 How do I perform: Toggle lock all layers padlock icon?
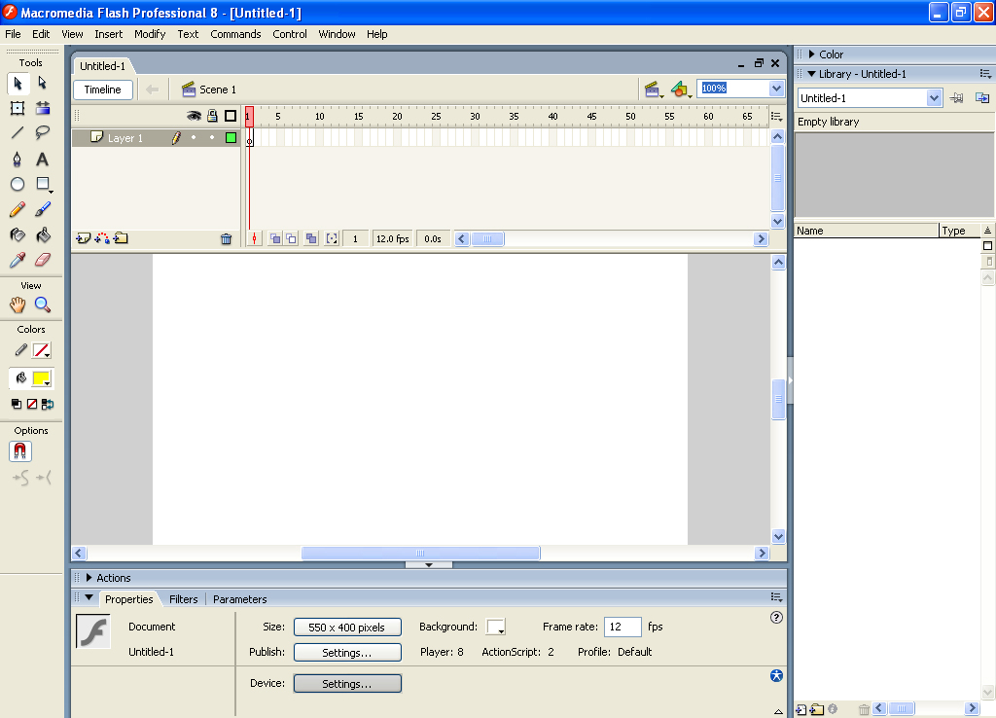click(212, 116)
